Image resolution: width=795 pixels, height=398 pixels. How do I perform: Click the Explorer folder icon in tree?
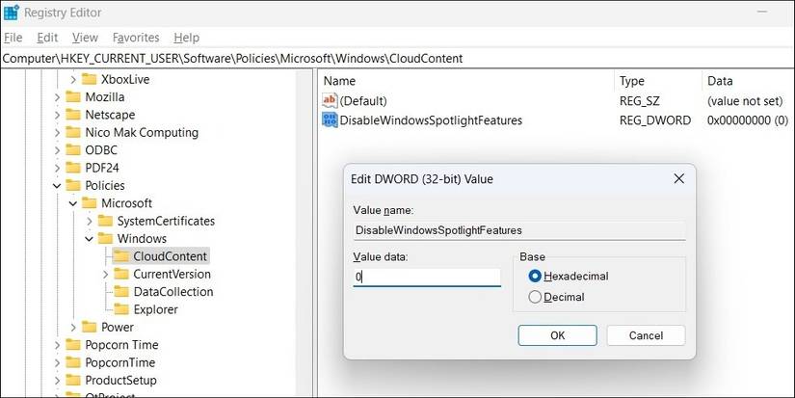click(x=120, y=309)
